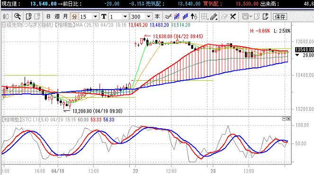Click the 保存 save button

[280, 17]
